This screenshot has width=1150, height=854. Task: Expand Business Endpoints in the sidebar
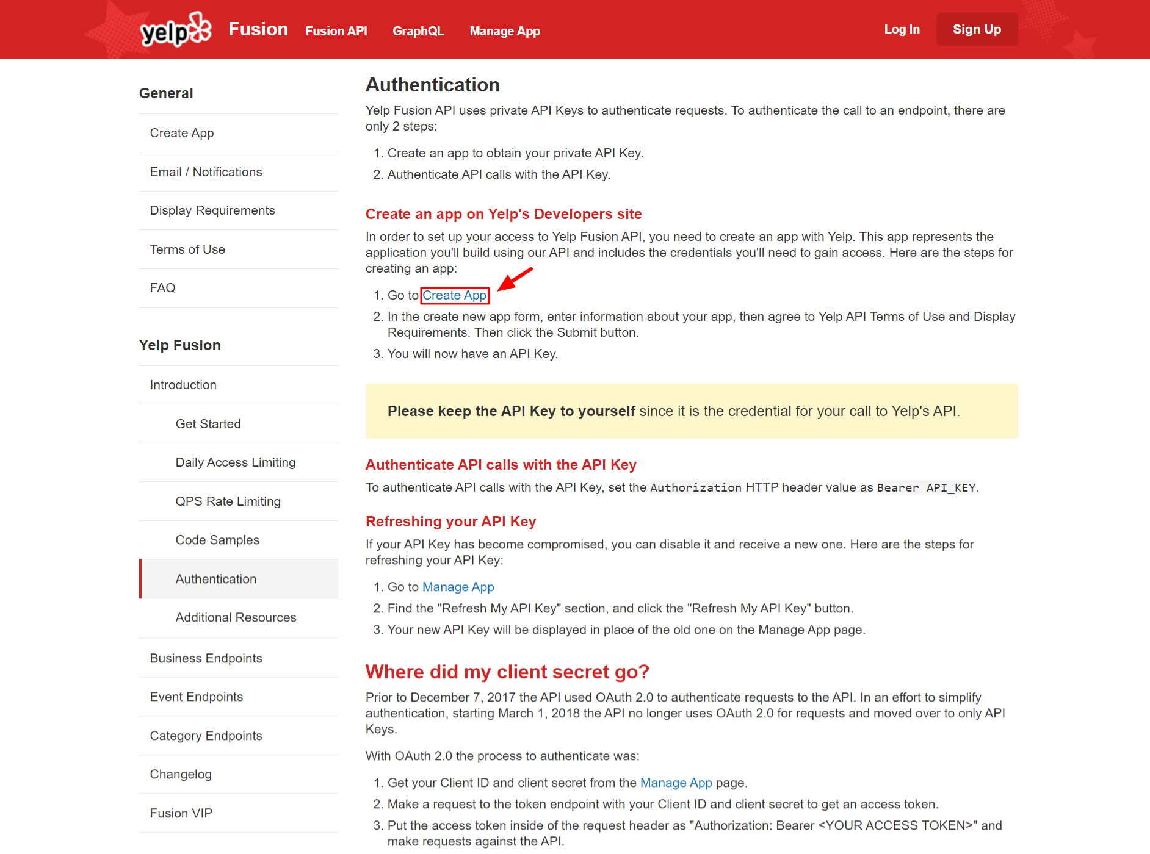[239, 658]
